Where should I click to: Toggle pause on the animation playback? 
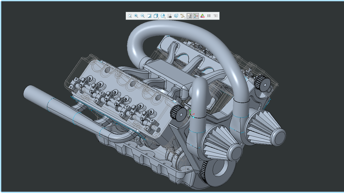click(209, 16)
